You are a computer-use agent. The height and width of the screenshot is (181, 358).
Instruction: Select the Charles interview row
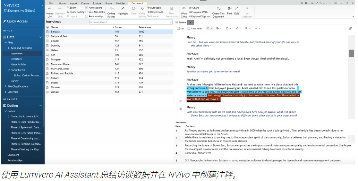pos(109,41)
